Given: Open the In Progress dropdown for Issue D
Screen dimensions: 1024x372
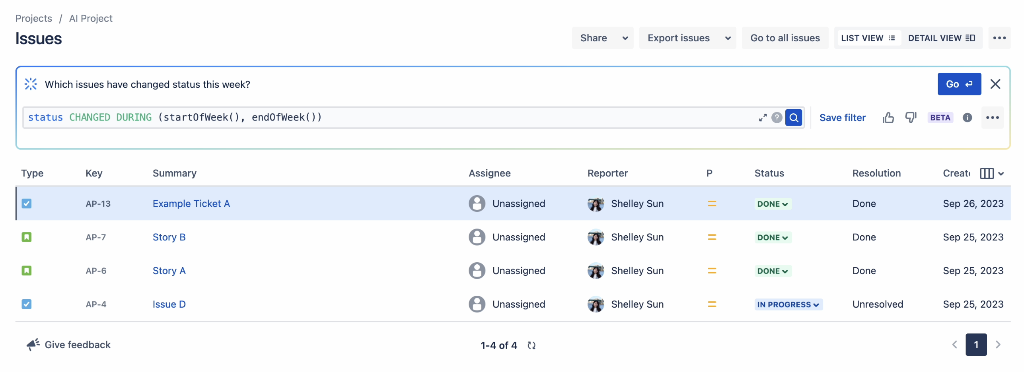Looking at the screenshot, I should pos(788,304).
